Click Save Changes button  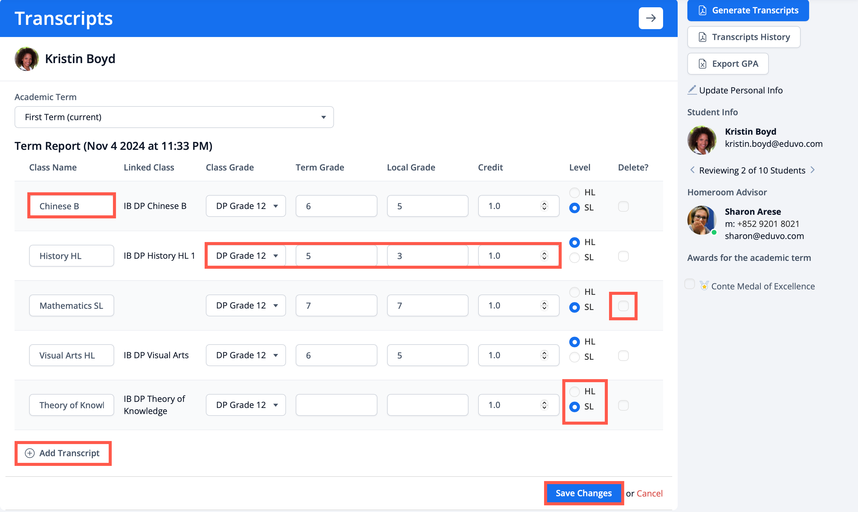[x=584, y=493]
